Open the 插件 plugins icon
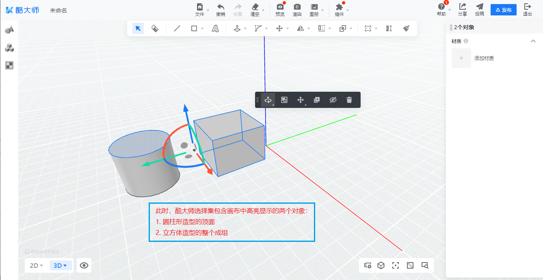543x280 pixels. click(339, 7)
